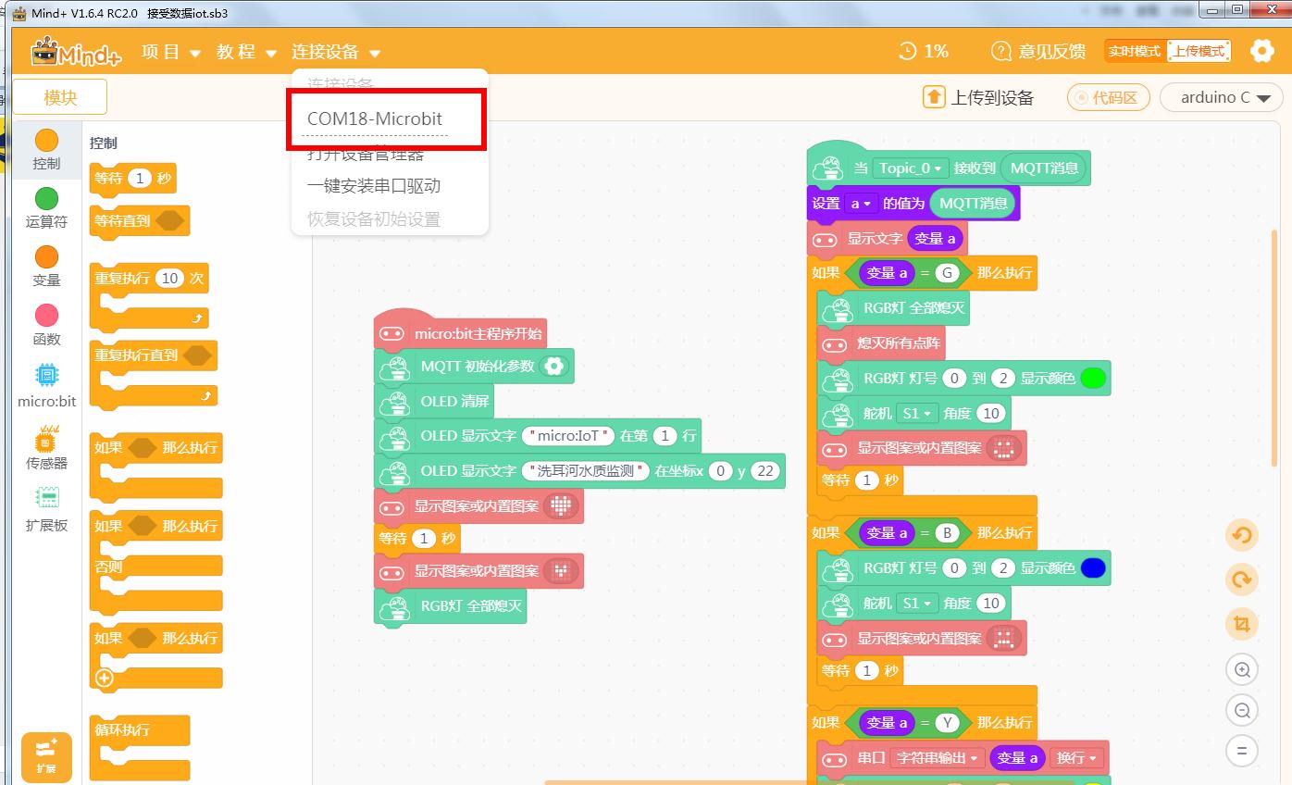Redo the workspace action
Image resolution: width=1292 pixels, height=785 pixels.
click(x=1242, y=580)
